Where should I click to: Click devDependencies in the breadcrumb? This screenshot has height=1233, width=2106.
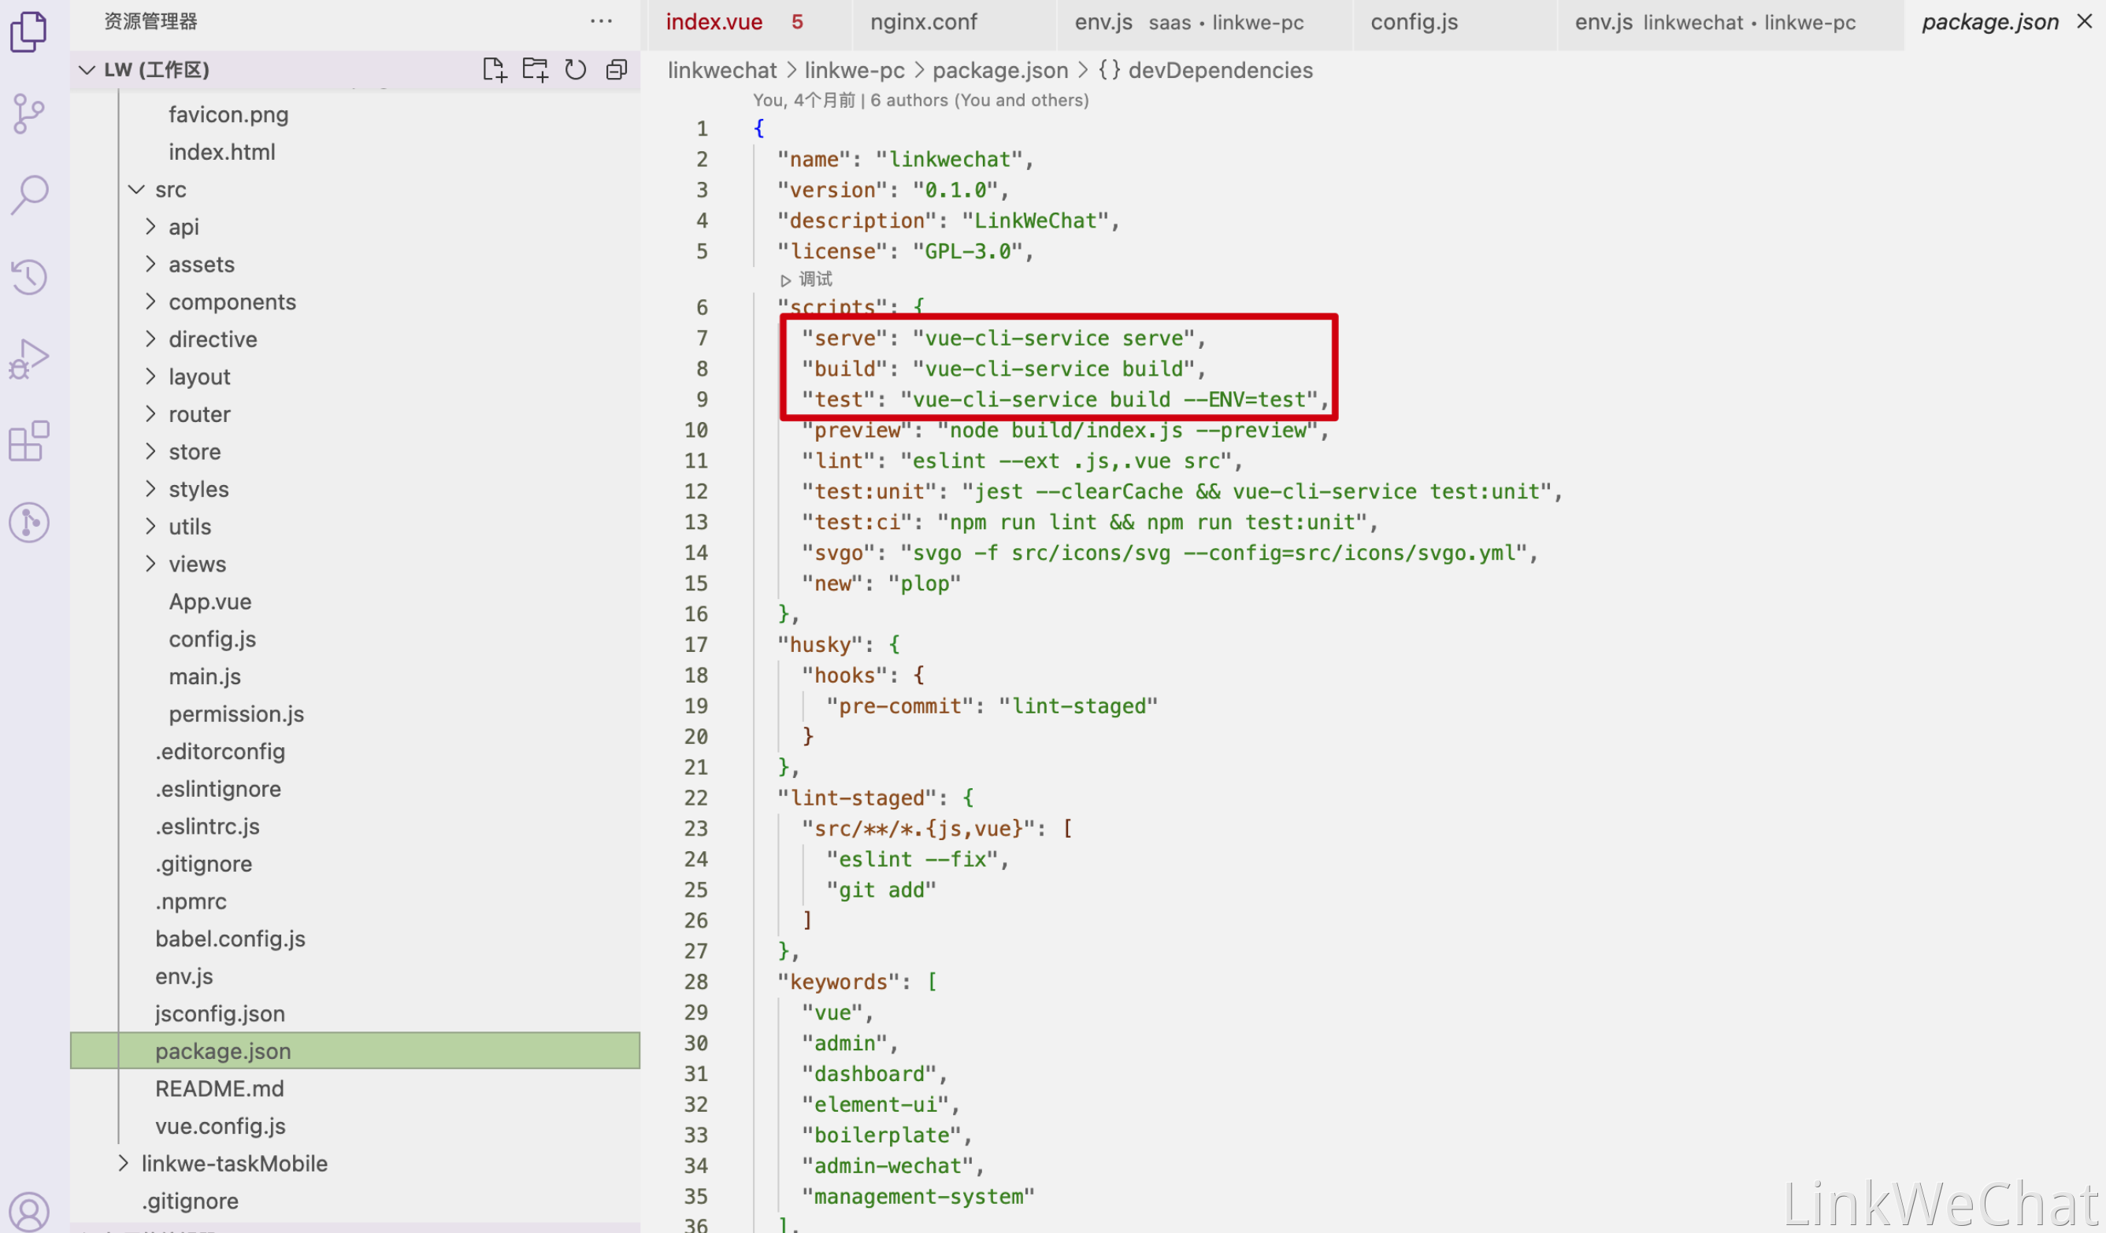click(1220, 70)
